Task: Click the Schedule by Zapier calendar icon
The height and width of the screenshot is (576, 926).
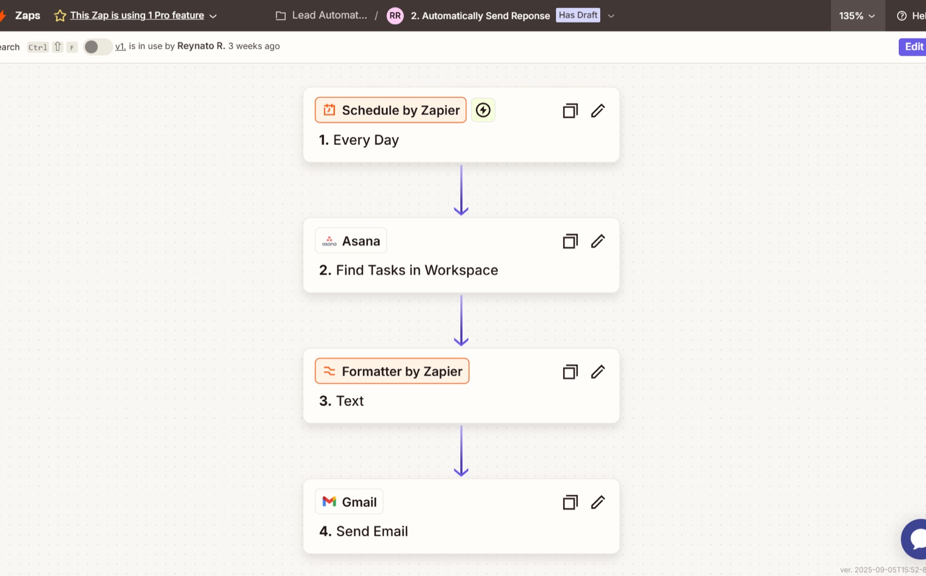Action: (x=329, y=110)
